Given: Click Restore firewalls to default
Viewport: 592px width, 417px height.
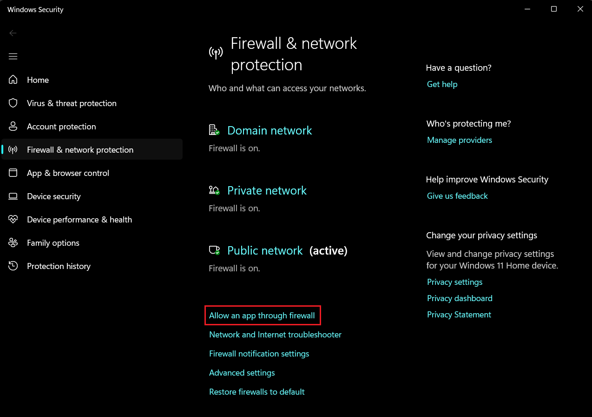Looking at the screenshot, I should 257,392.
